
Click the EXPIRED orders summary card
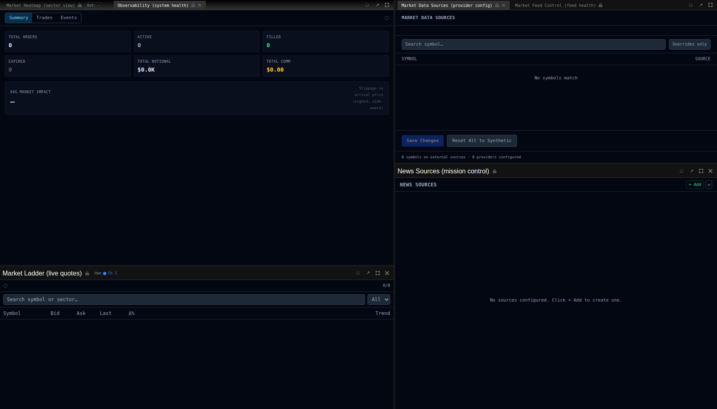(68, 66)
